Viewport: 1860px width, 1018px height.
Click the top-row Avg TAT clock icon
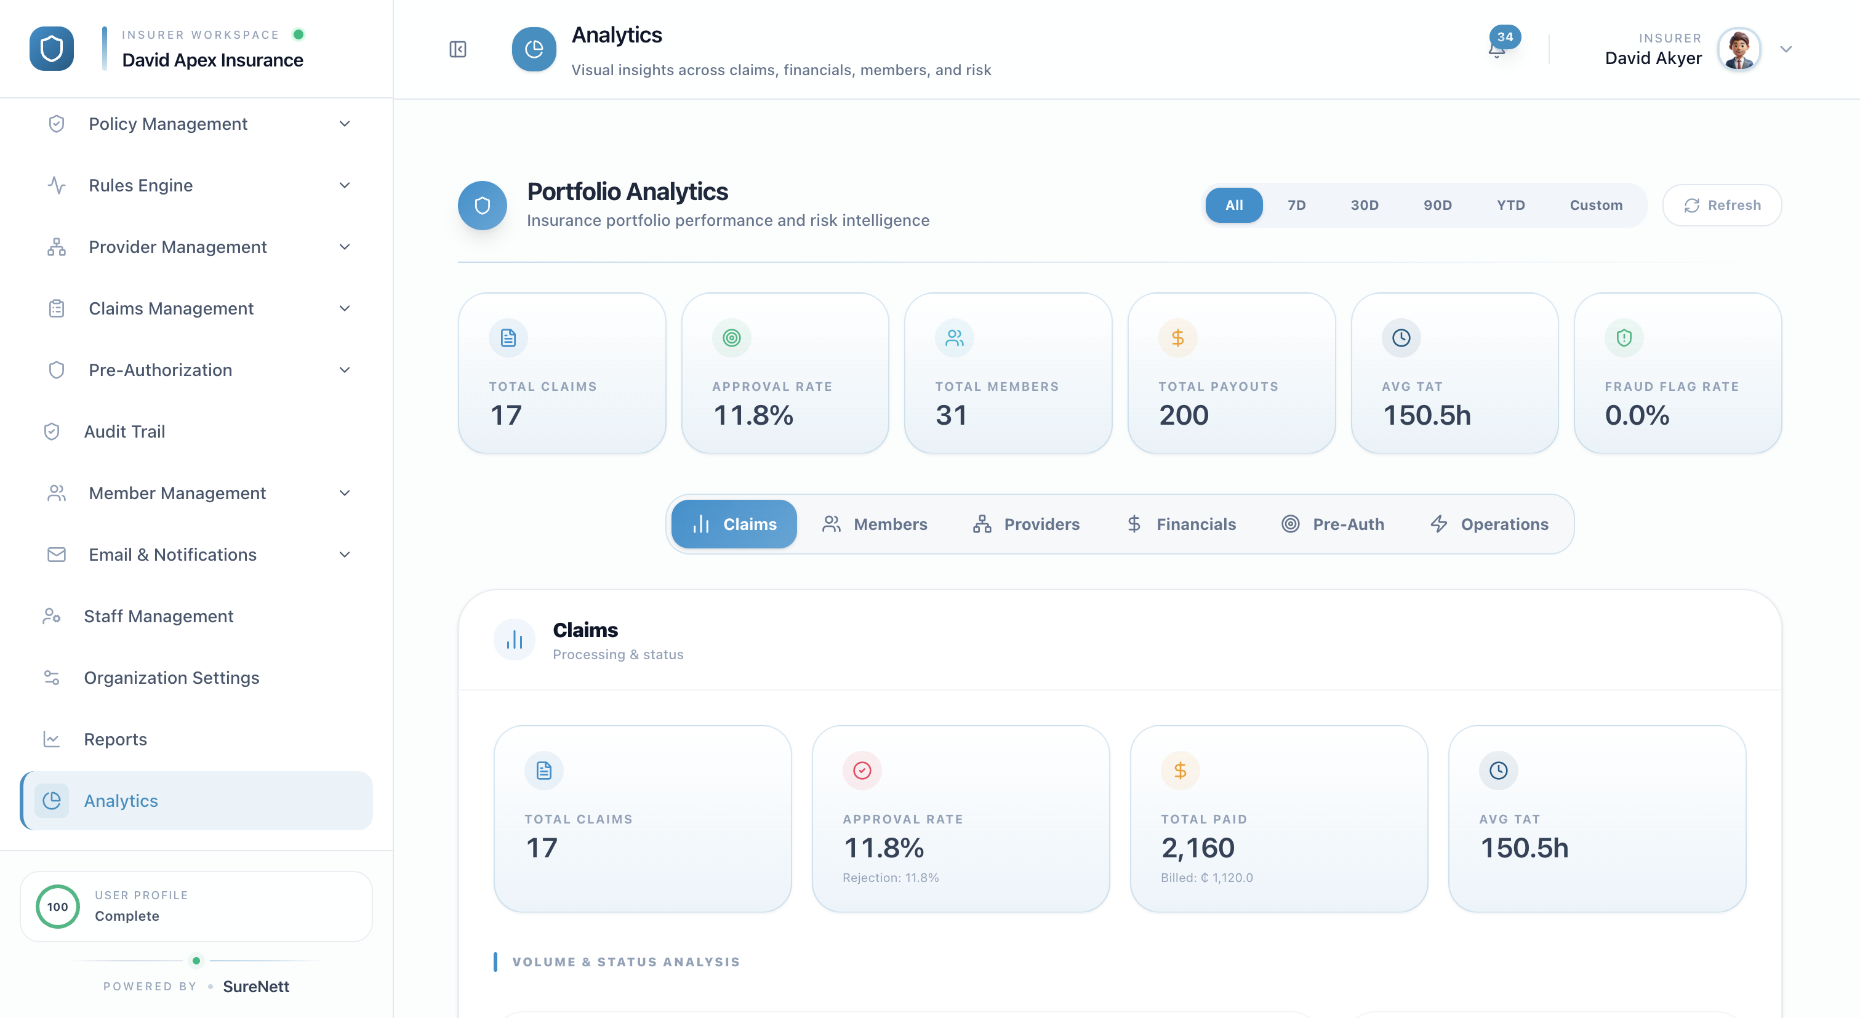pyautogui.click(x=1401, y=338)
